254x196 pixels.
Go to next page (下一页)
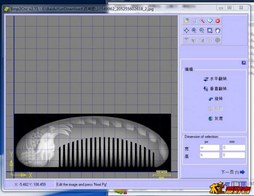tap(233, 172)
